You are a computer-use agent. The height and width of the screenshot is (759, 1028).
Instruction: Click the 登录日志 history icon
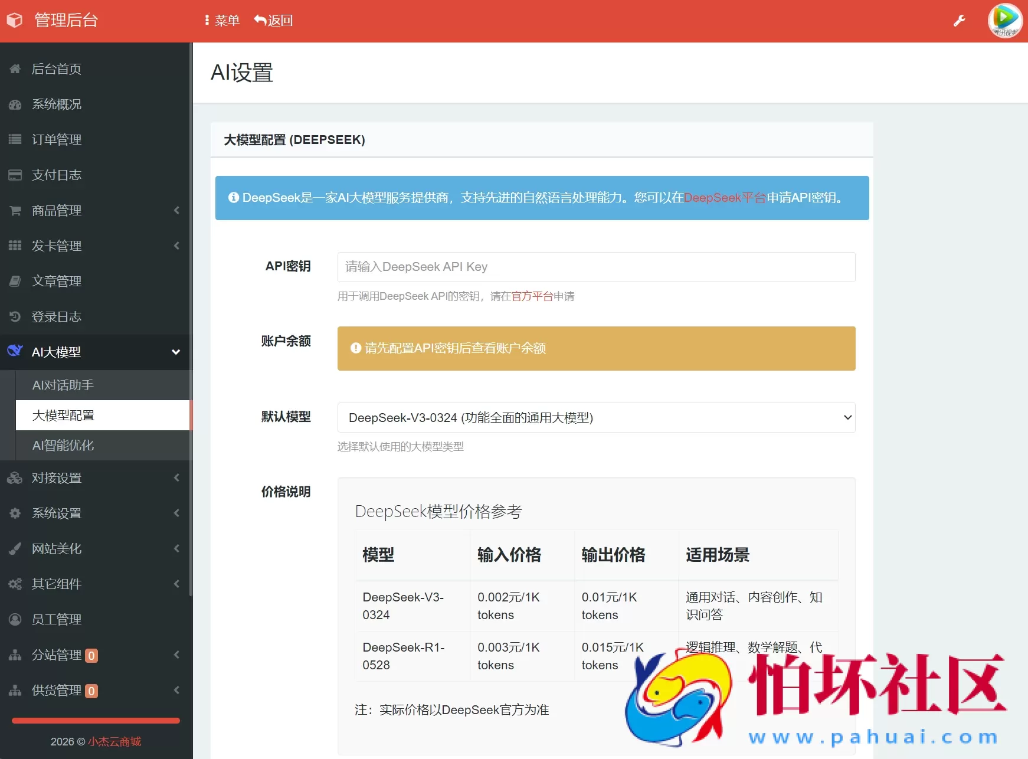pyautogui.click(x=15, y=316)
